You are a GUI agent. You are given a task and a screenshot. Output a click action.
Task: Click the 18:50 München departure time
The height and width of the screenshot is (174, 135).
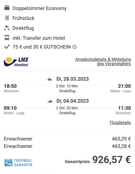[12, 88]
